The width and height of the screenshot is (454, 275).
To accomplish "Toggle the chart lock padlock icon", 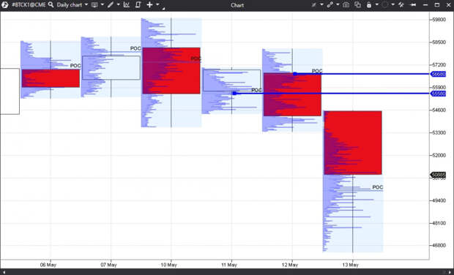I will click(369, 5).
